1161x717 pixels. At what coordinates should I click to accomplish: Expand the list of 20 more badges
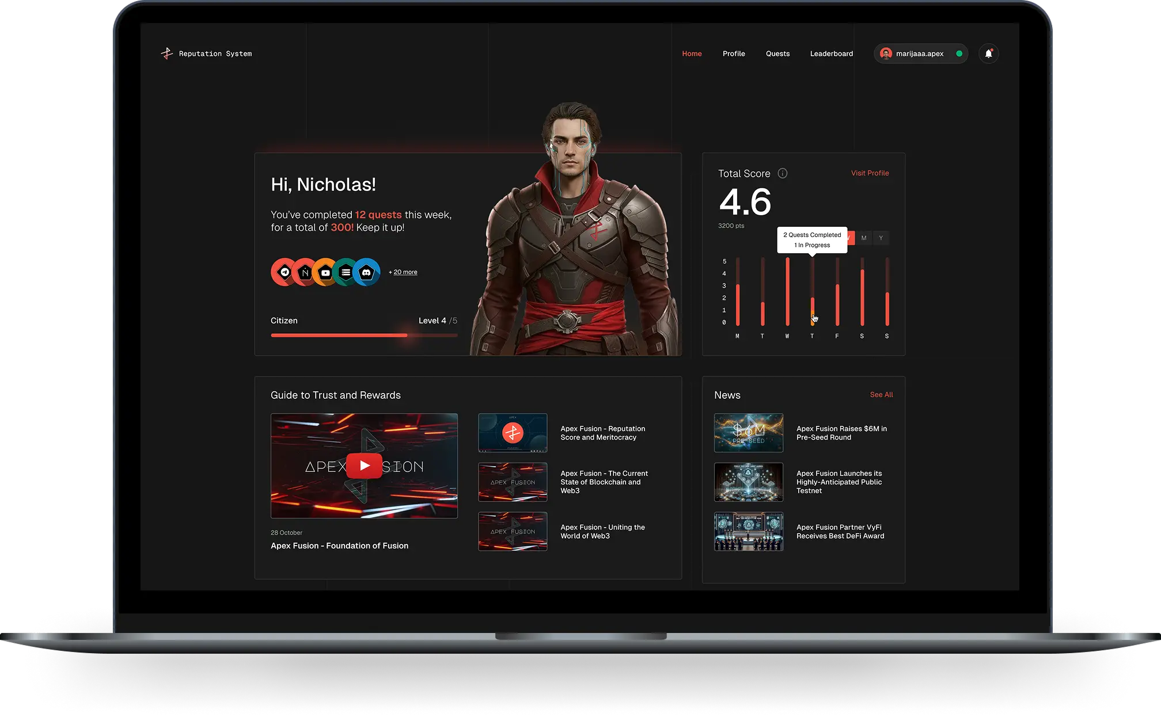(403, 272)
